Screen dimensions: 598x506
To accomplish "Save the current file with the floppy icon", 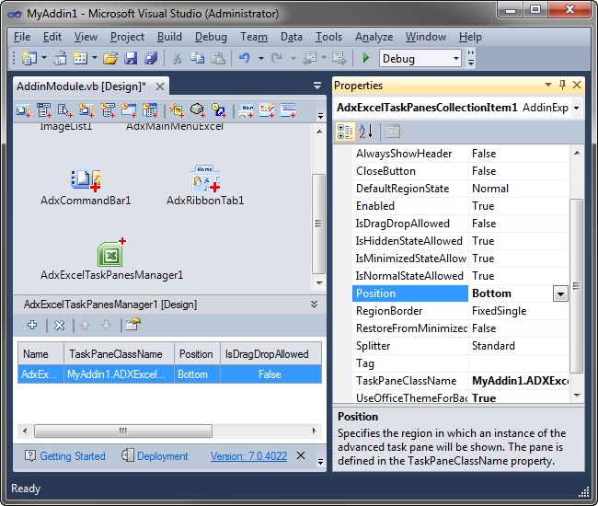I will (x=131, y=58).
